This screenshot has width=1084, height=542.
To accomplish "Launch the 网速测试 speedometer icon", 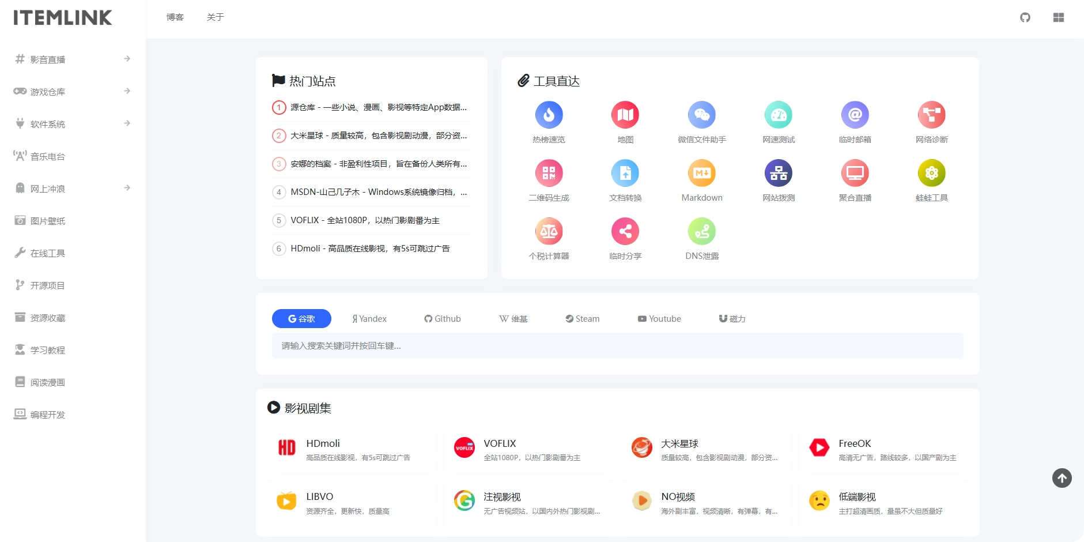I will (x=778, y=115).
